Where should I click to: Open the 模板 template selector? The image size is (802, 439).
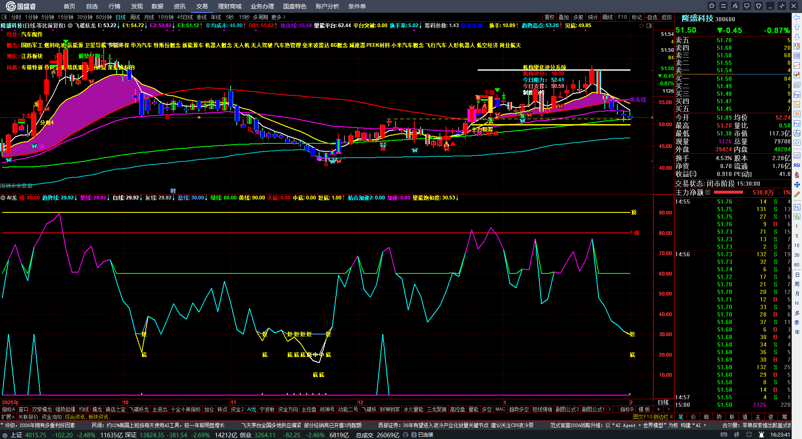tap(644, 409)
